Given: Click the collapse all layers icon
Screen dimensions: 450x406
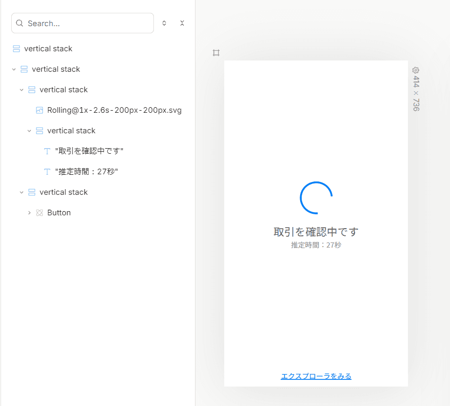Looking at the screenshot, I should (x=182, y=23).
